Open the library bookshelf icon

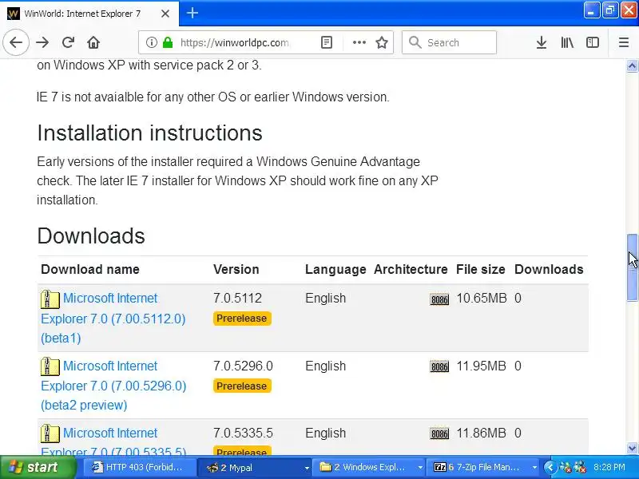(x=567, y=42)
